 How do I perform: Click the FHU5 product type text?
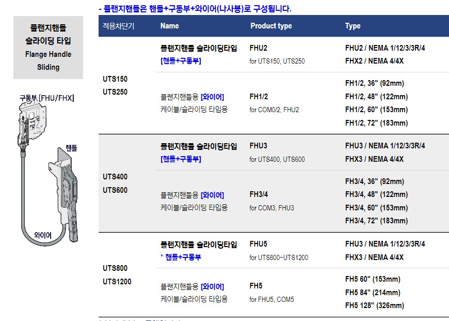click(x=258, y=244)
